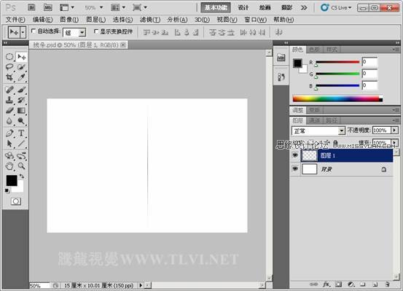Viewport: 403px width, 291px height.
Task: Hide 图层 1 visibility eye
Action: point(295,155)
